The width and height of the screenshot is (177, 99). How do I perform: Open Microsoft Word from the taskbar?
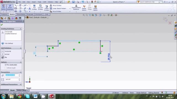click(36, 97)
